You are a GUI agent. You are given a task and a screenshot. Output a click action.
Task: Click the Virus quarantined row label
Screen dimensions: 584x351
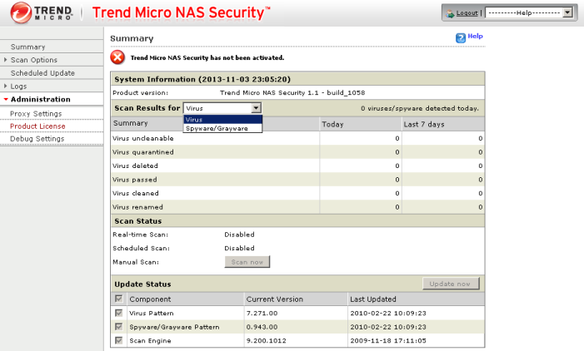[x=143, y=152]
